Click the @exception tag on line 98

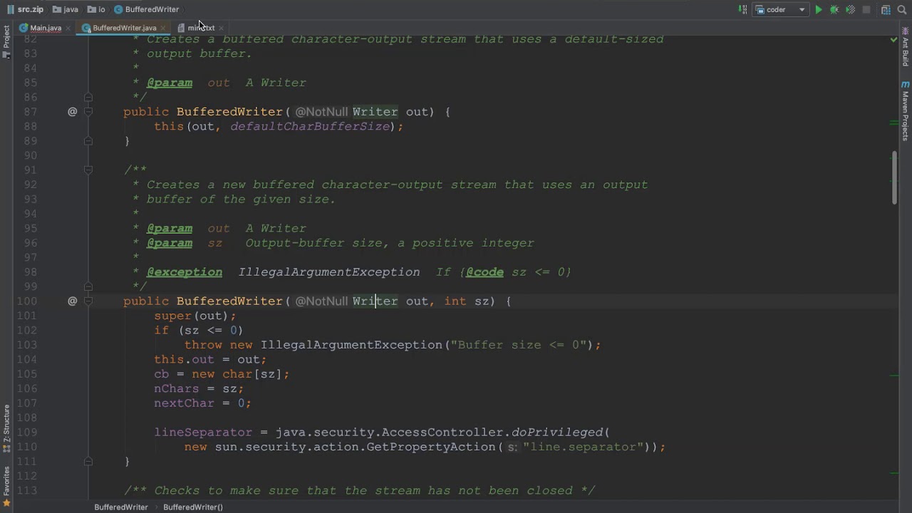[185, 271]
